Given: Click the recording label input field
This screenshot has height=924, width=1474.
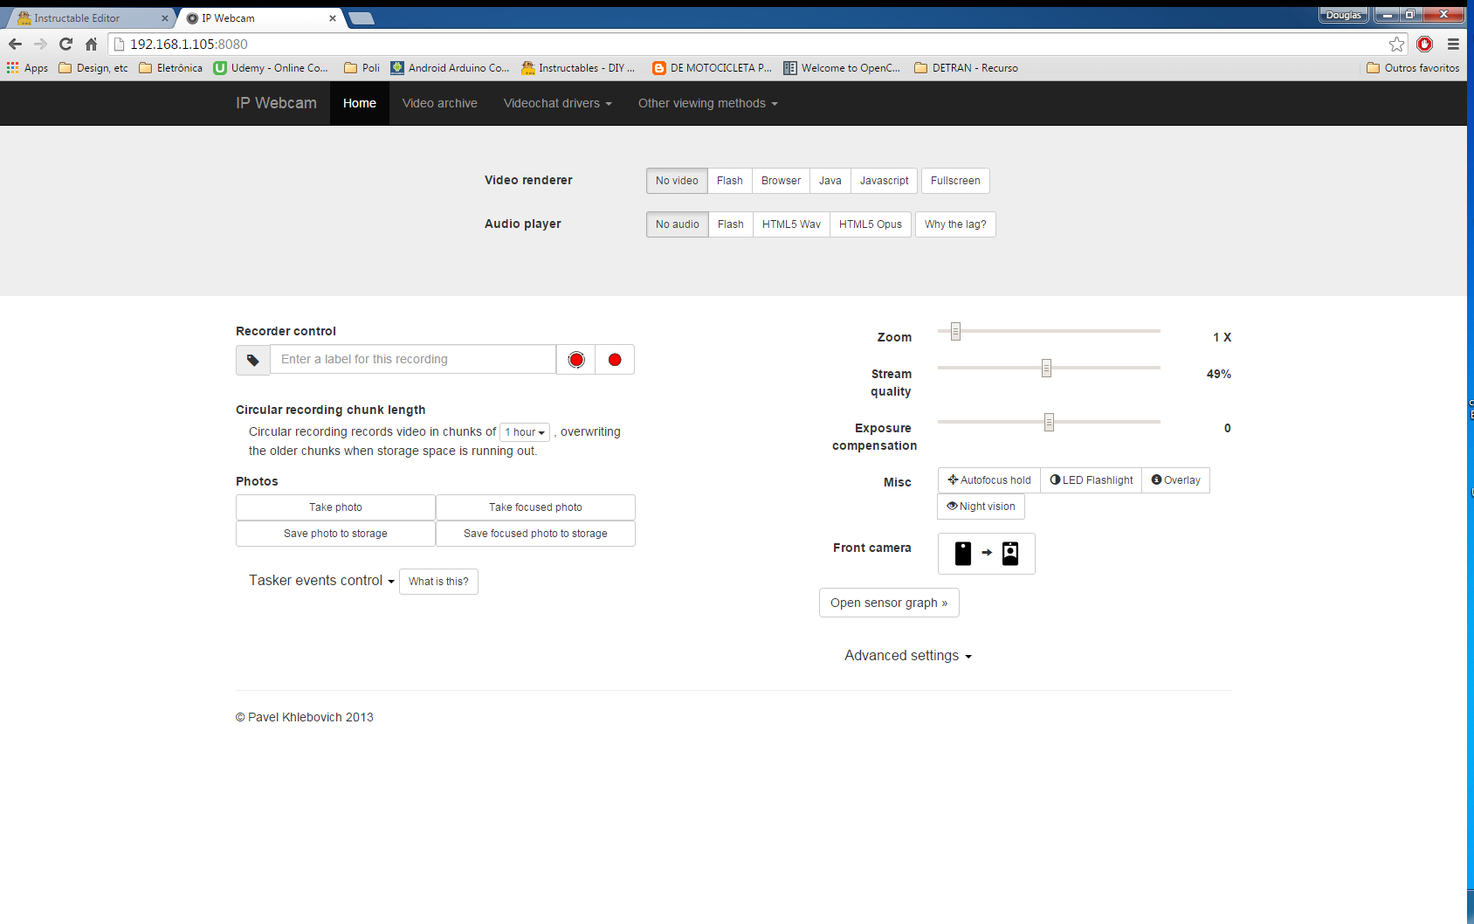Looking at the screenshot, I should (x=413, y=360).
